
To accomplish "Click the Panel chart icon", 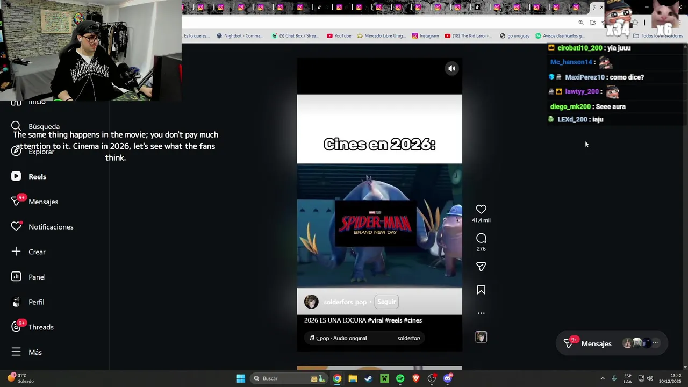I will pos(16,277).
